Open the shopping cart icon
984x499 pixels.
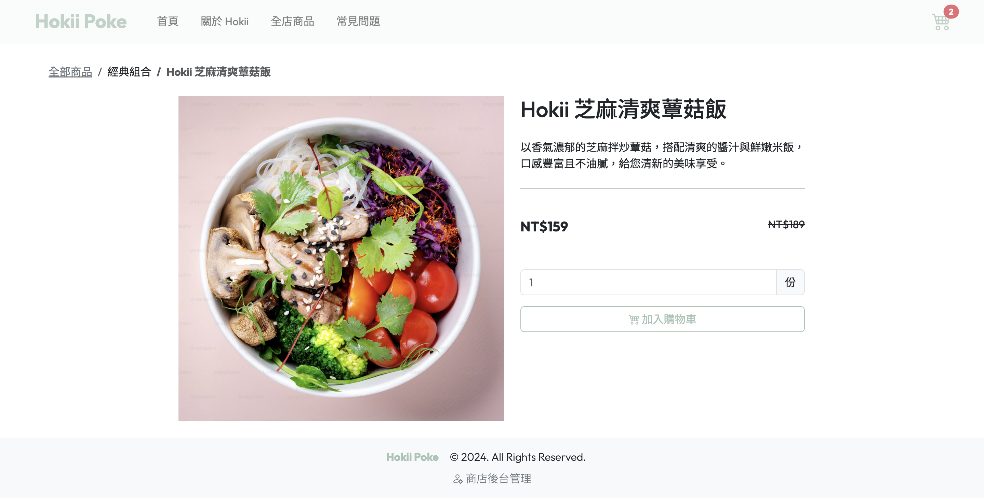pyautogui.click(x=941, y=22)
